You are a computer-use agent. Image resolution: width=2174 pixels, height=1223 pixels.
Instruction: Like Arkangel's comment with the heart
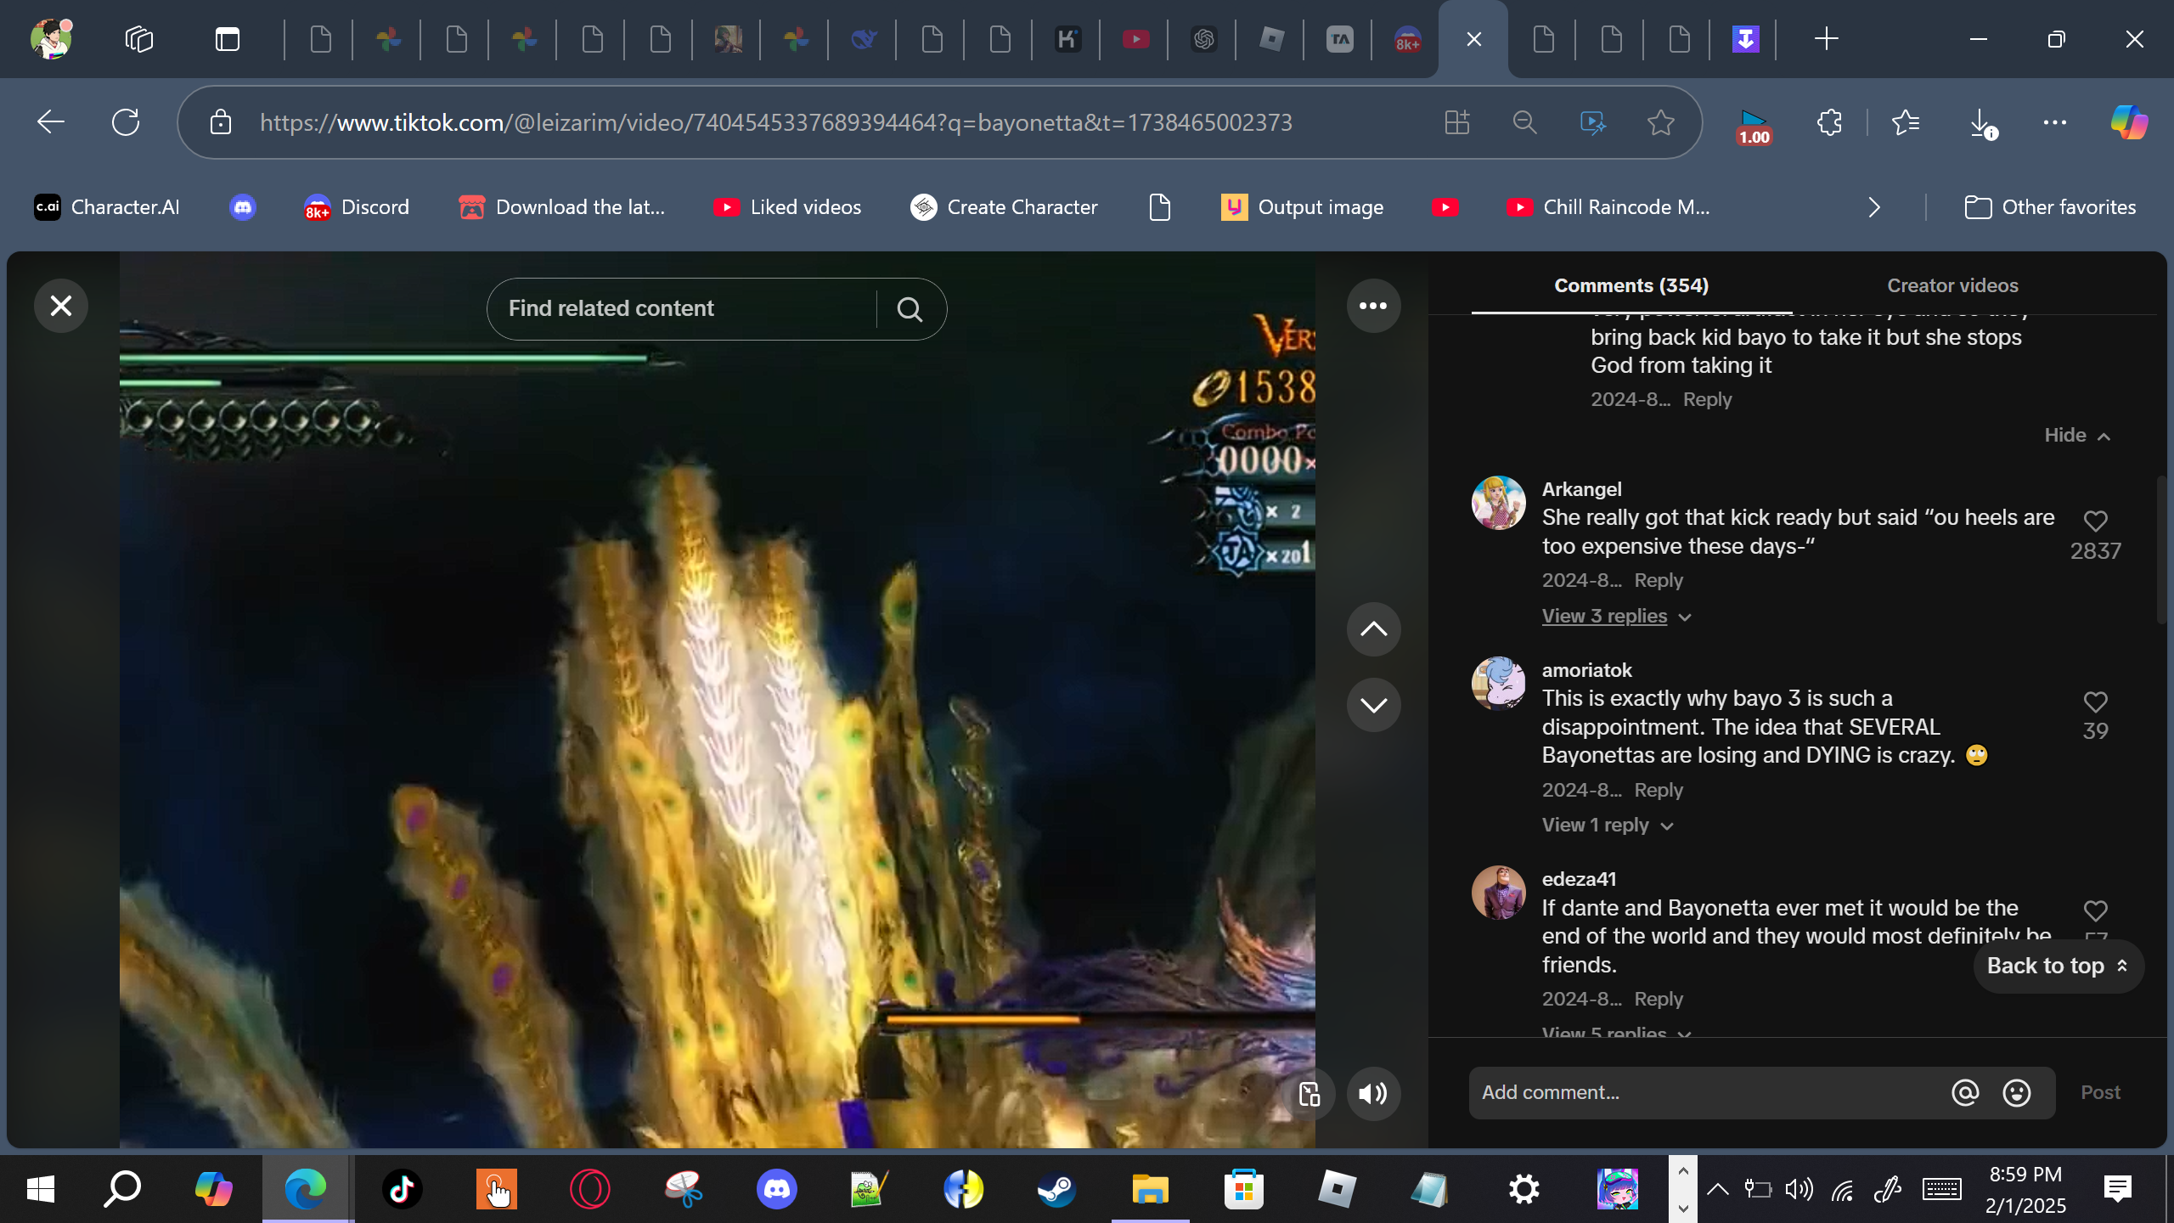(2095, 521)
